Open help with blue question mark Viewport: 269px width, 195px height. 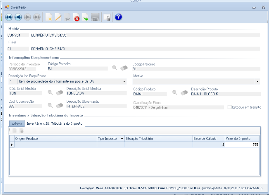(x=118, y=17)
